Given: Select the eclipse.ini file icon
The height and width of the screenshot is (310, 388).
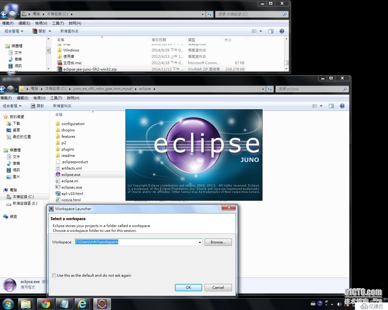Looking at the screenshot, I should click(58, 181).
